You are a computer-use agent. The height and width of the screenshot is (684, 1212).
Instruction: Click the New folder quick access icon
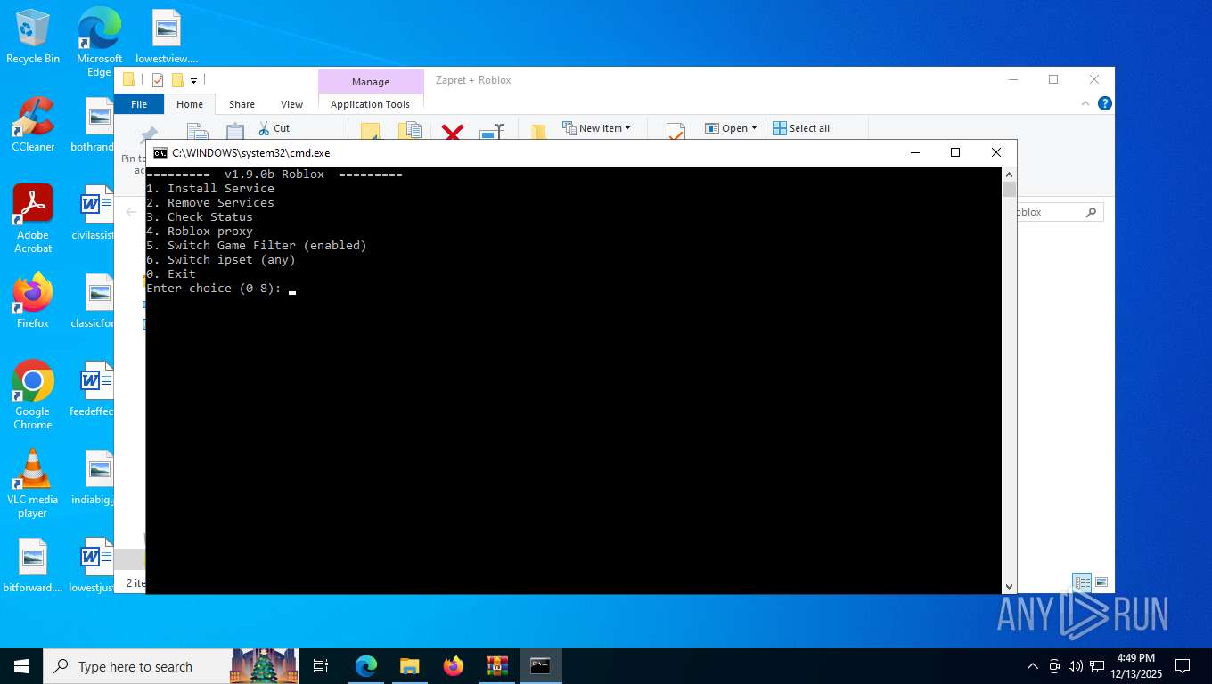[177, 80]
